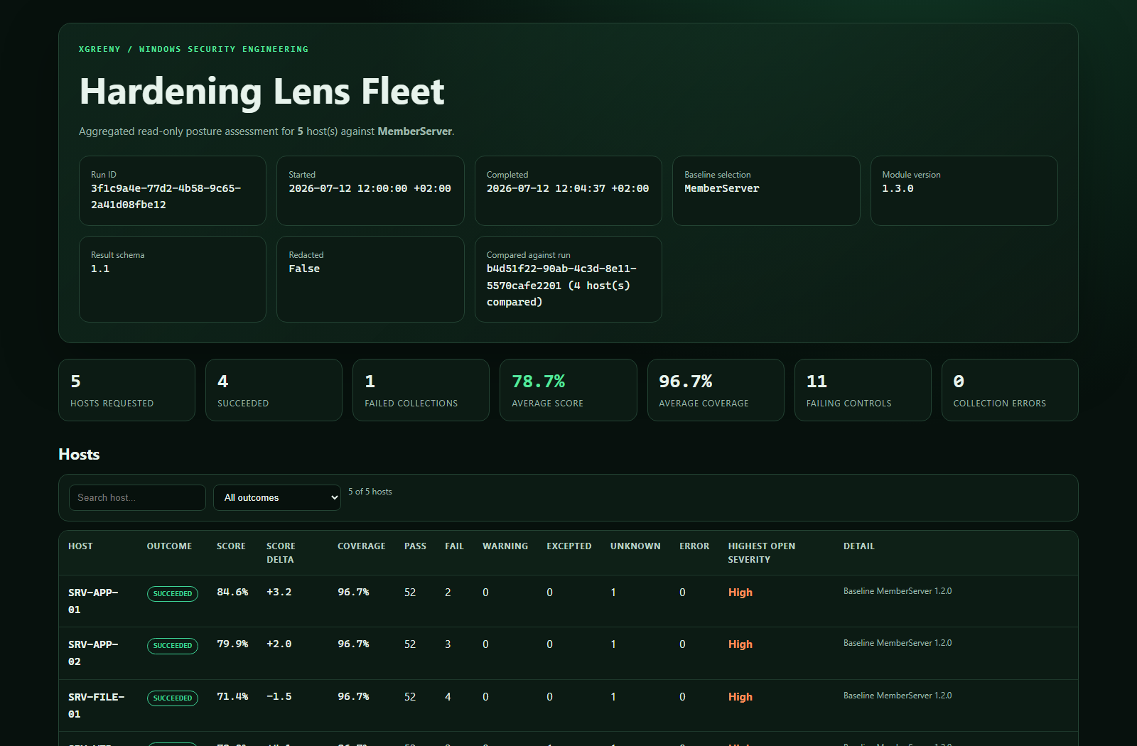Screen dimensions: 1137x746
Task: Click the 5 of 5 hosts counter
Action: point(370,492)
